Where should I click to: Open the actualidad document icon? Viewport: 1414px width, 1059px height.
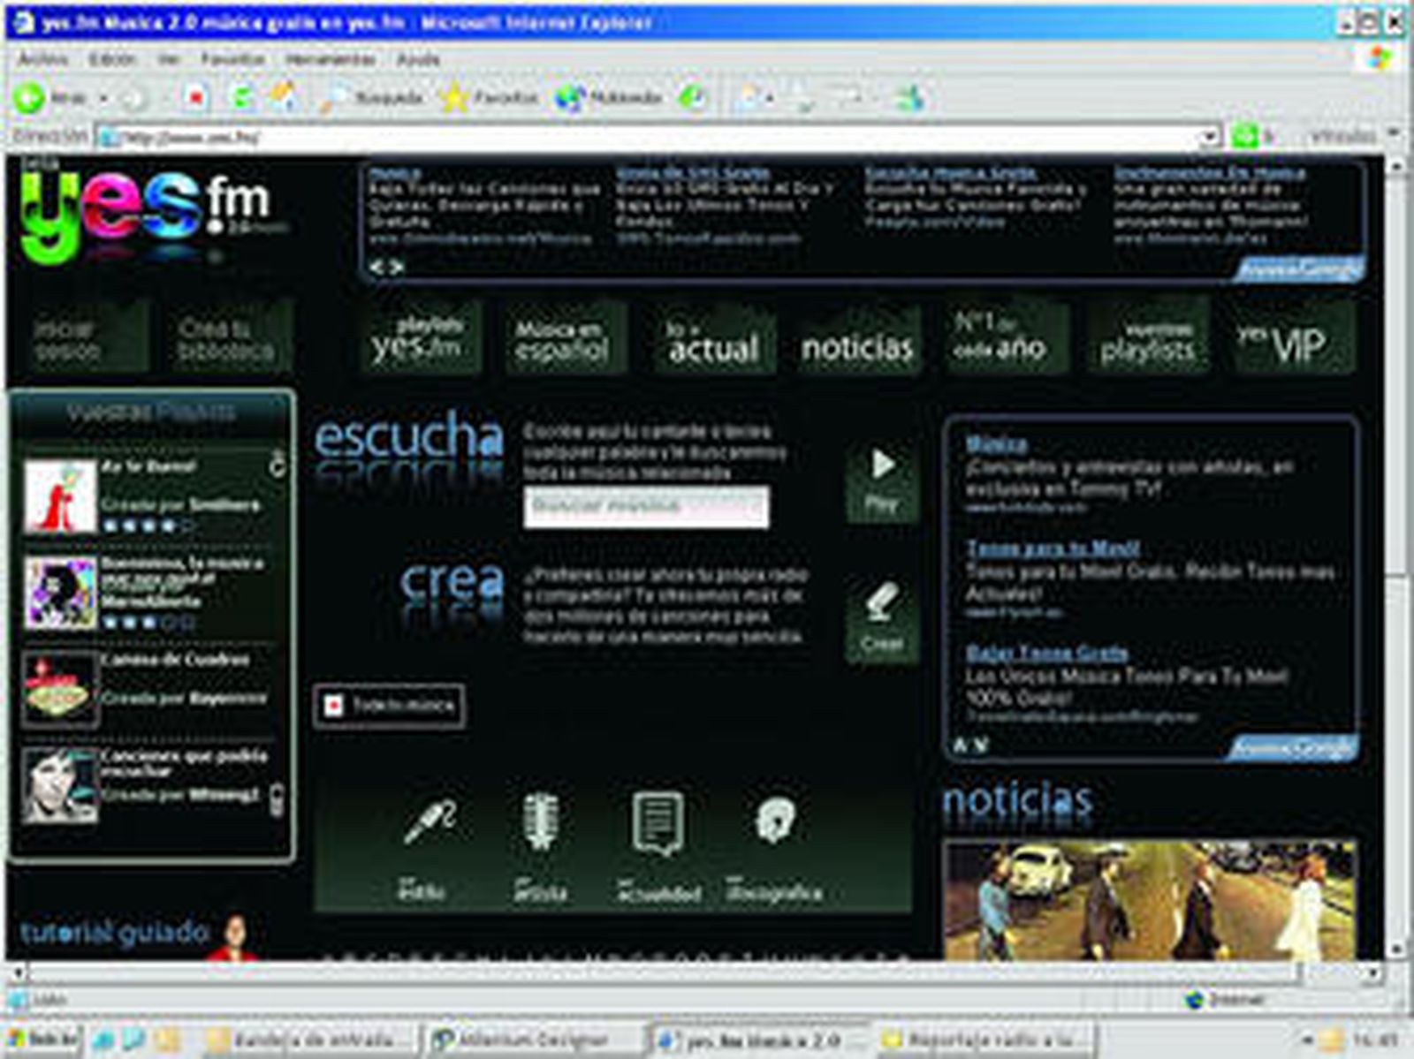coord(658,822)
